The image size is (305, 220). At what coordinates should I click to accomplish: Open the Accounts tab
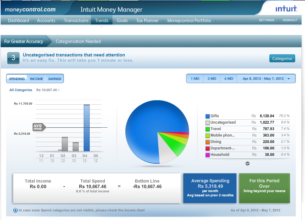click(x=46, y=21)
